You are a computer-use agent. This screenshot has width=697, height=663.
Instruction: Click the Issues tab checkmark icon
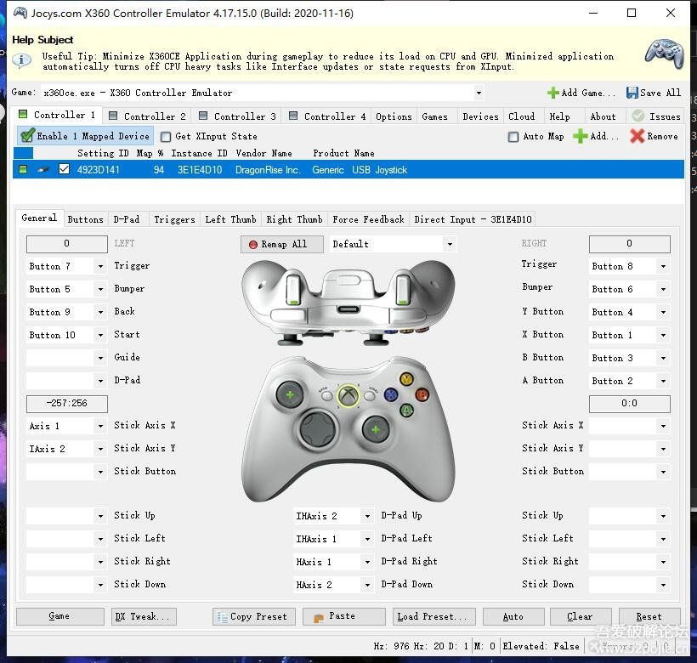pyautogui.click(x=638, y=116)
